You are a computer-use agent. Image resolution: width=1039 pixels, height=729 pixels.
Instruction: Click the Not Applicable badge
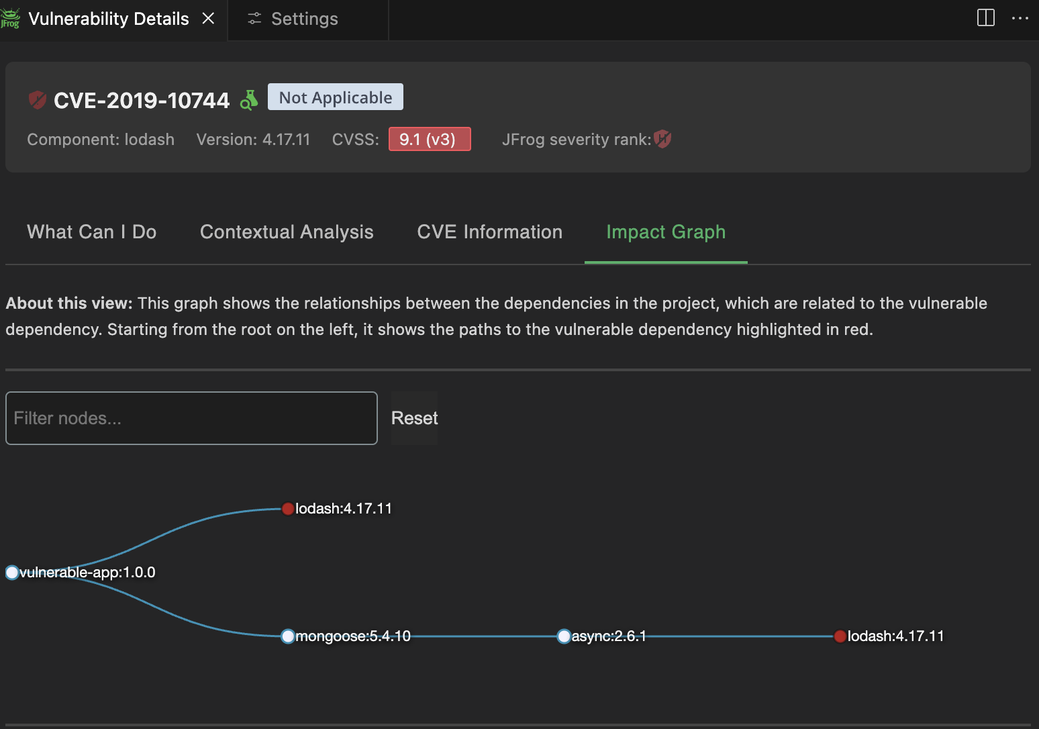pos(335,97)
